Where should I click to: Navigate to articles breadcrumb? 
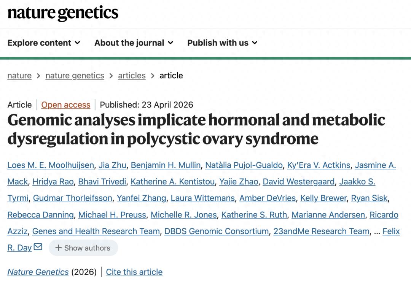click(132, 76)
